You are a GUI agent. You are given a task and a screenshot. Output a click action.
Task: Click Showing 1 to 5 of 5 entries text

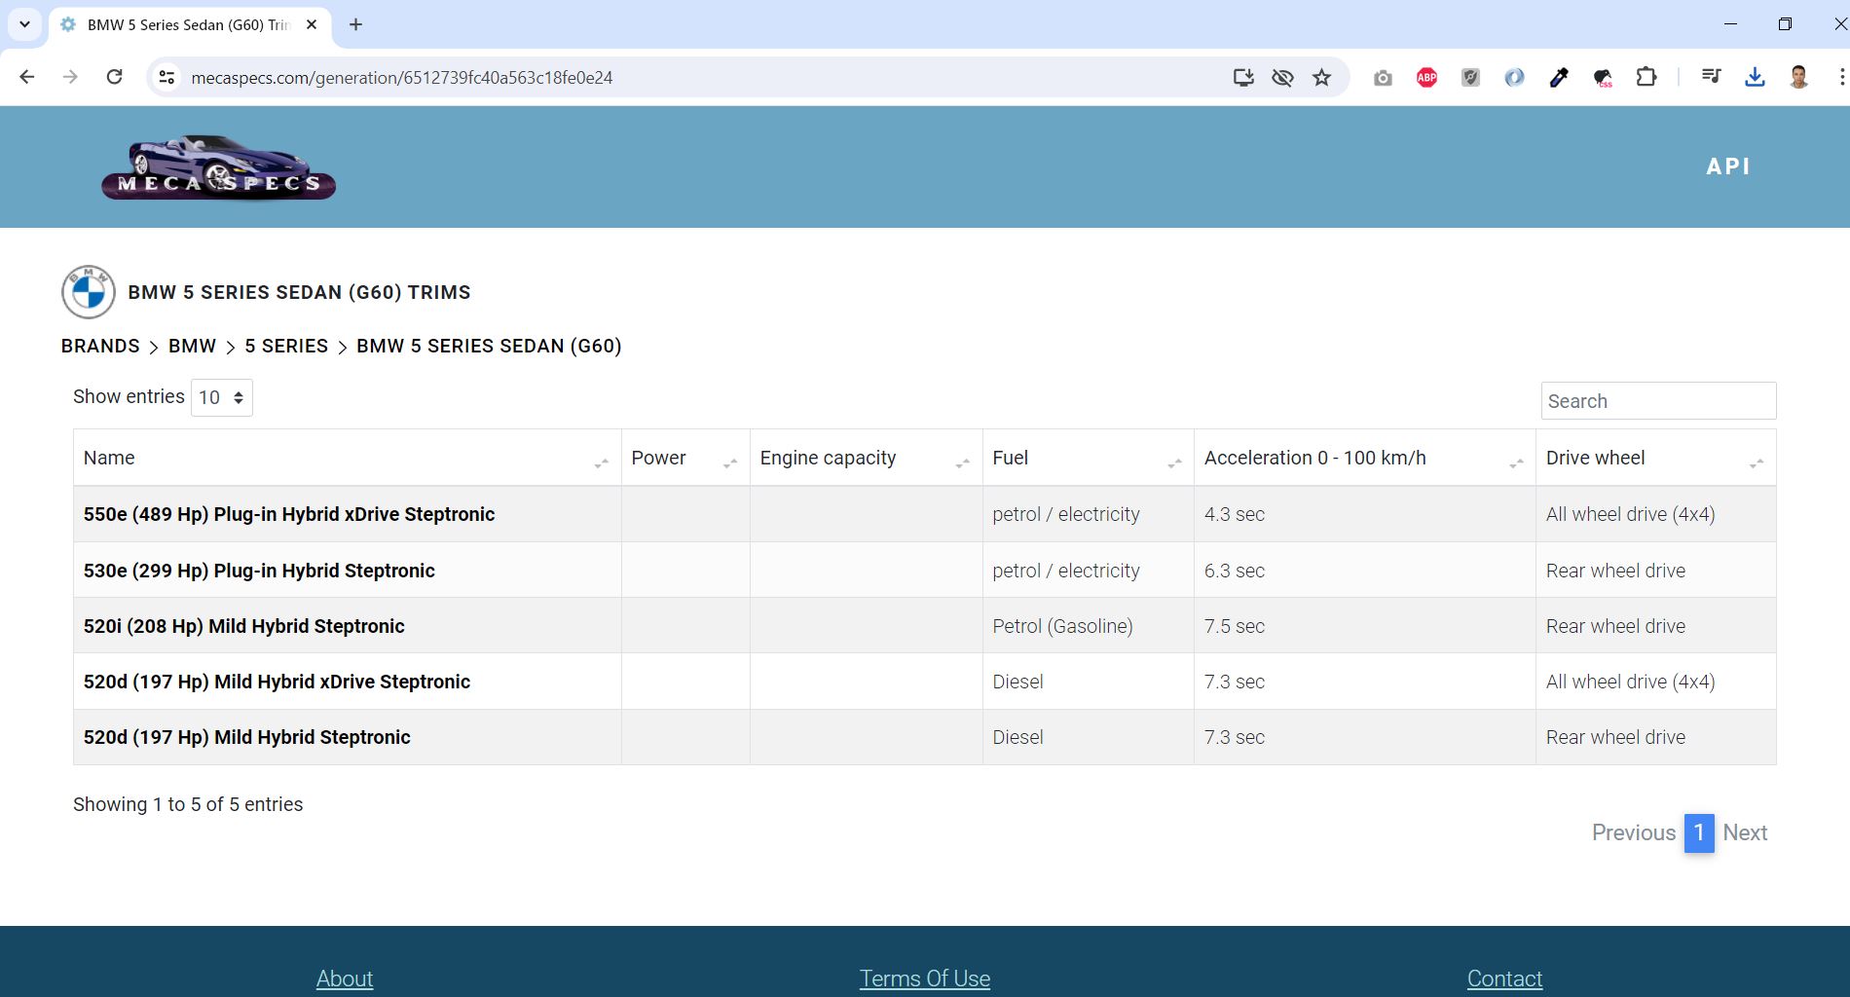pos(188,804)
